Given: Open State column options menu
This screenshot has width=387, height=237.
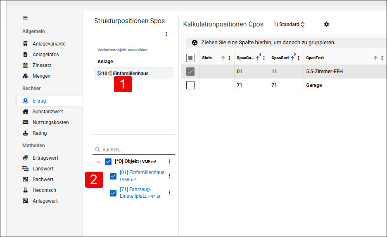Looking at the screenshot, I should (229, 58).
